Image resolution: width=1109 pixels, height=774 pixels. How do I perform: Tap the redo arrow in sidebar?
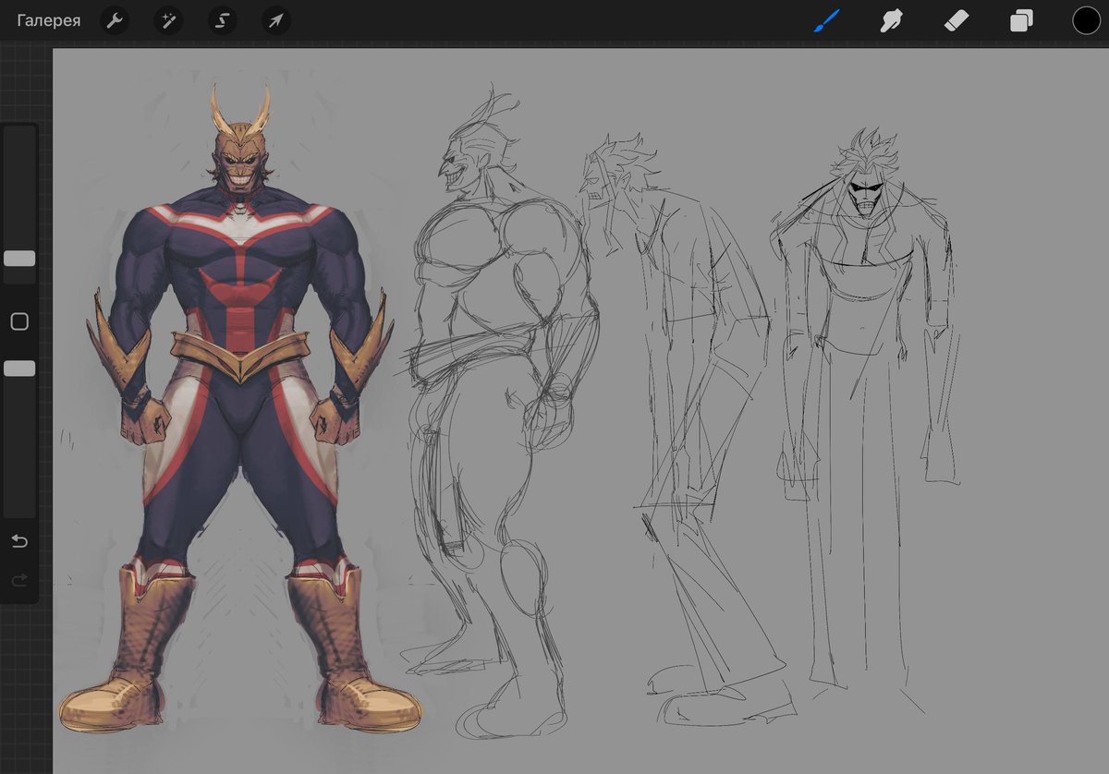pyautogui.click(x=19, y=580)
